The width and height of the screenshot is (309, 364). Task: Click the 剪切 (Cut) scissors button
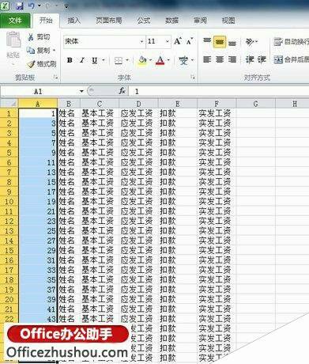point(39,37)
